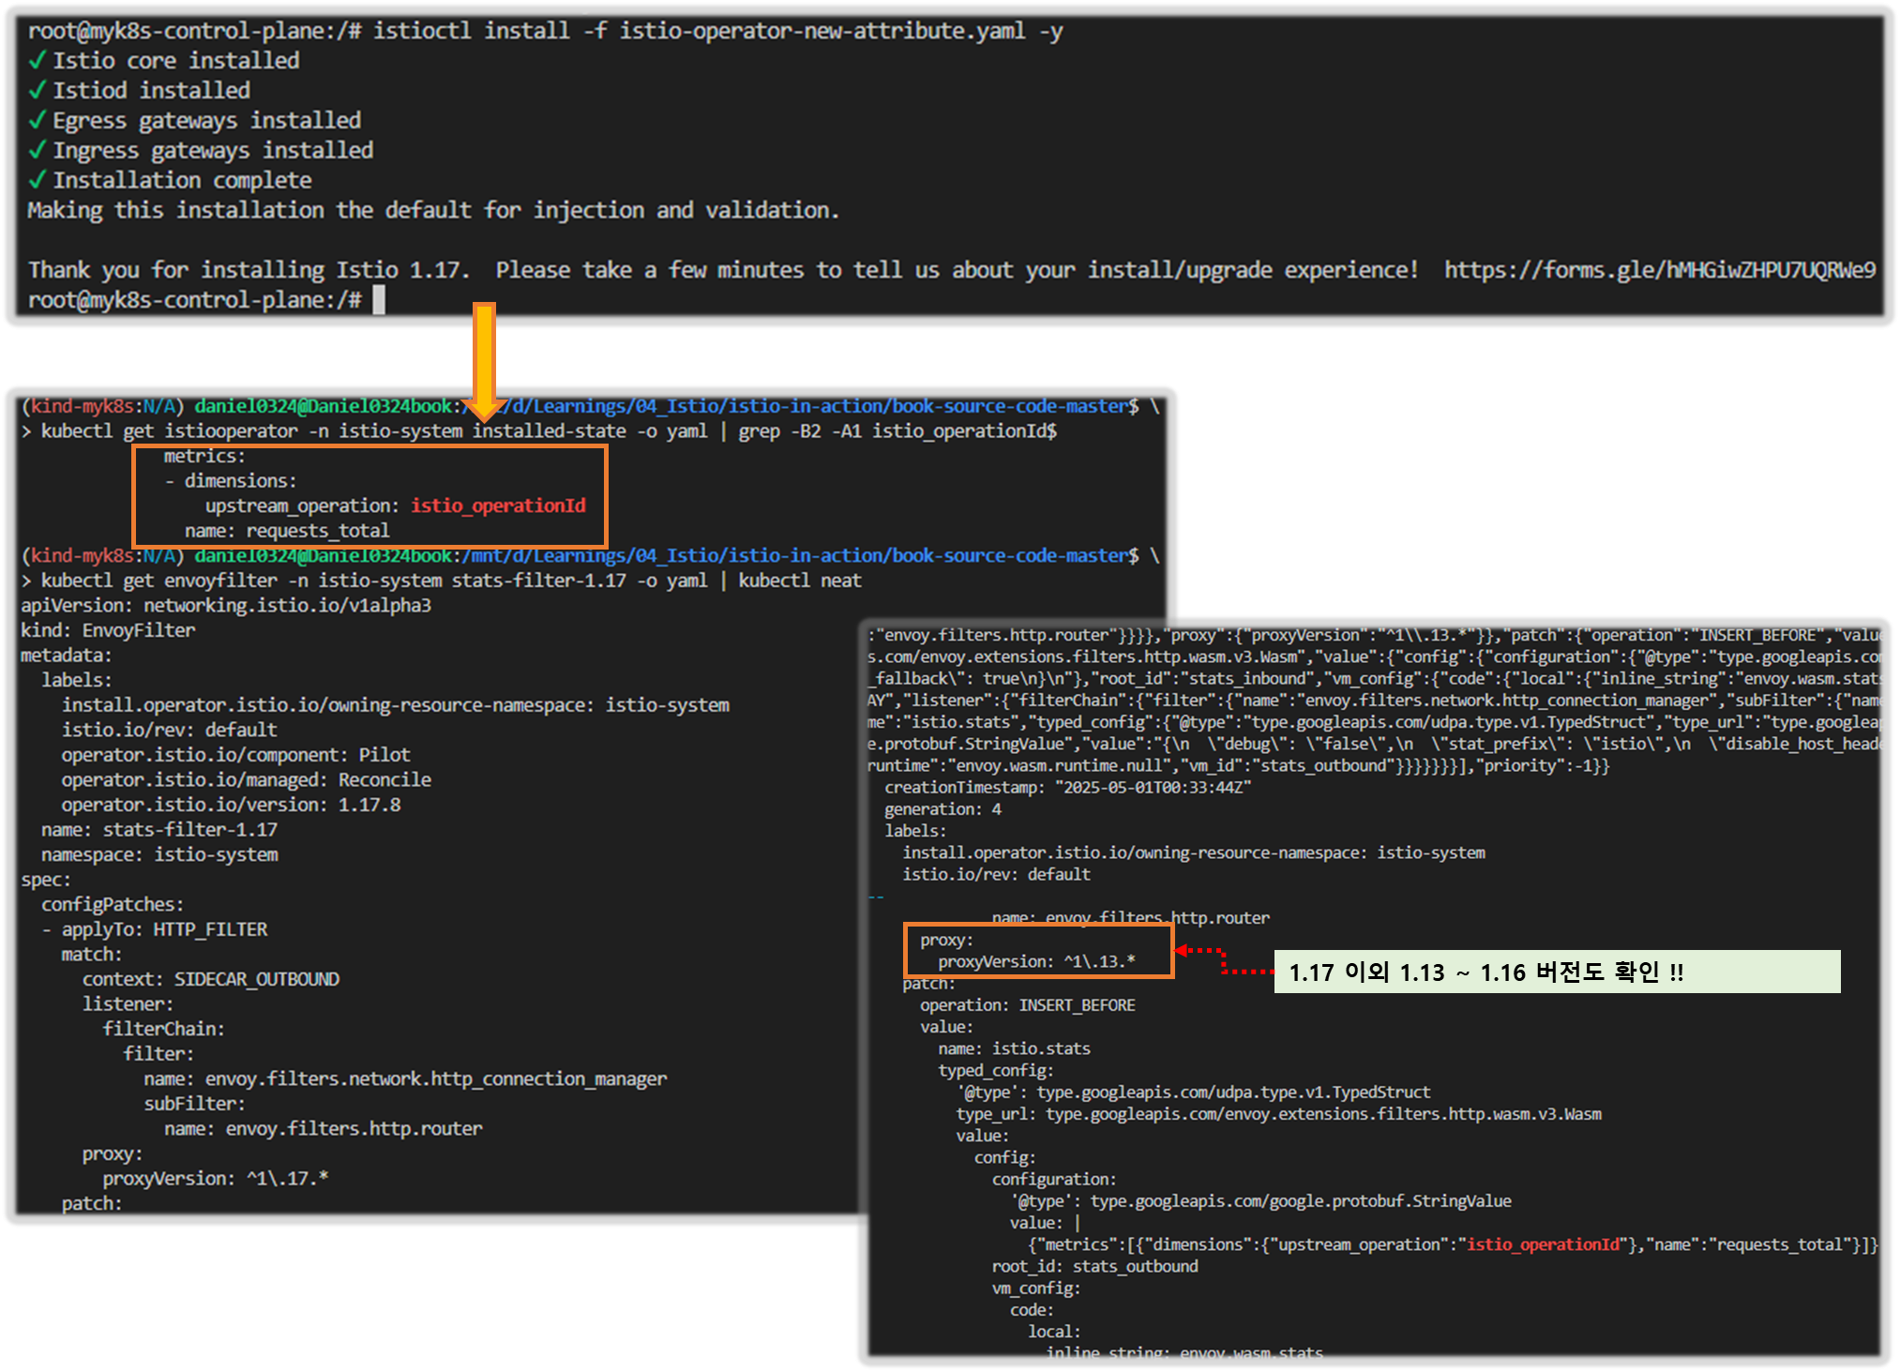Click the highlighted istio_operationId in JSON metrics line
This screenshot has height=1372, width=1900.
1543,1244
